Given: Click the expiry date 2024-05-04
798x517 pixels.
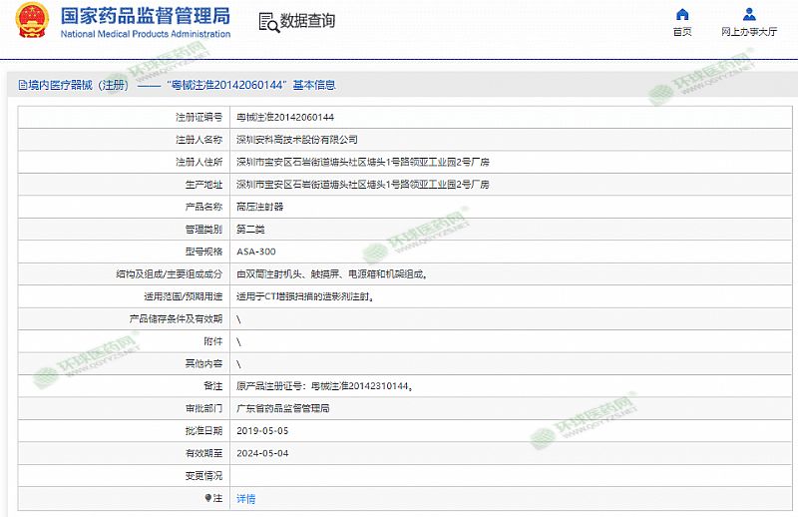Looking at the screenshot, I should point(261,453).
